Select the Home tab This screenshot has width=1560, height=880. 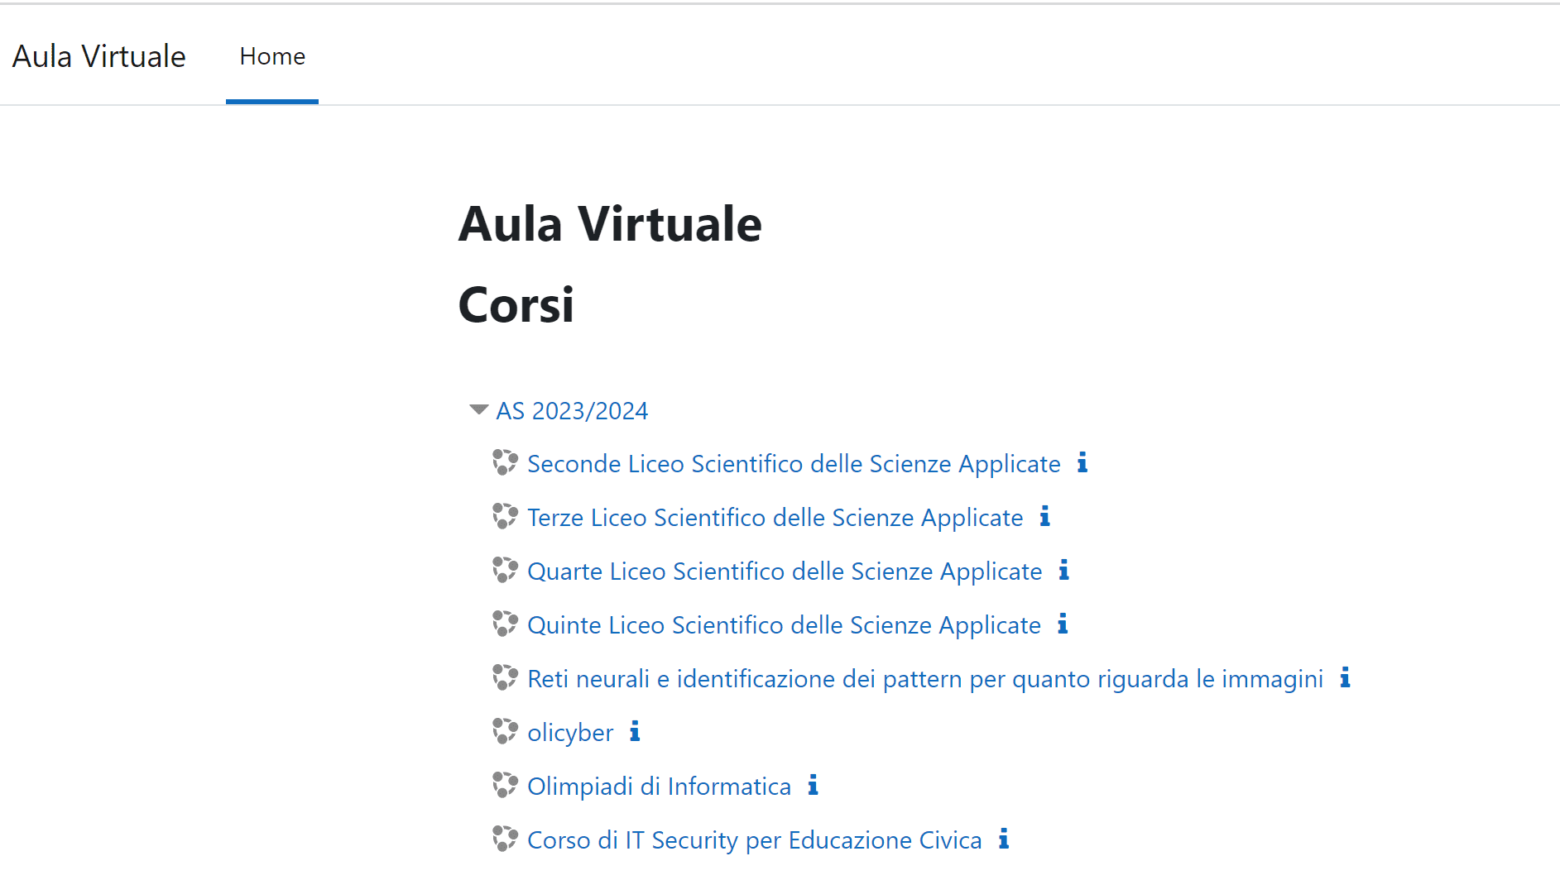(x=272, y=56)
